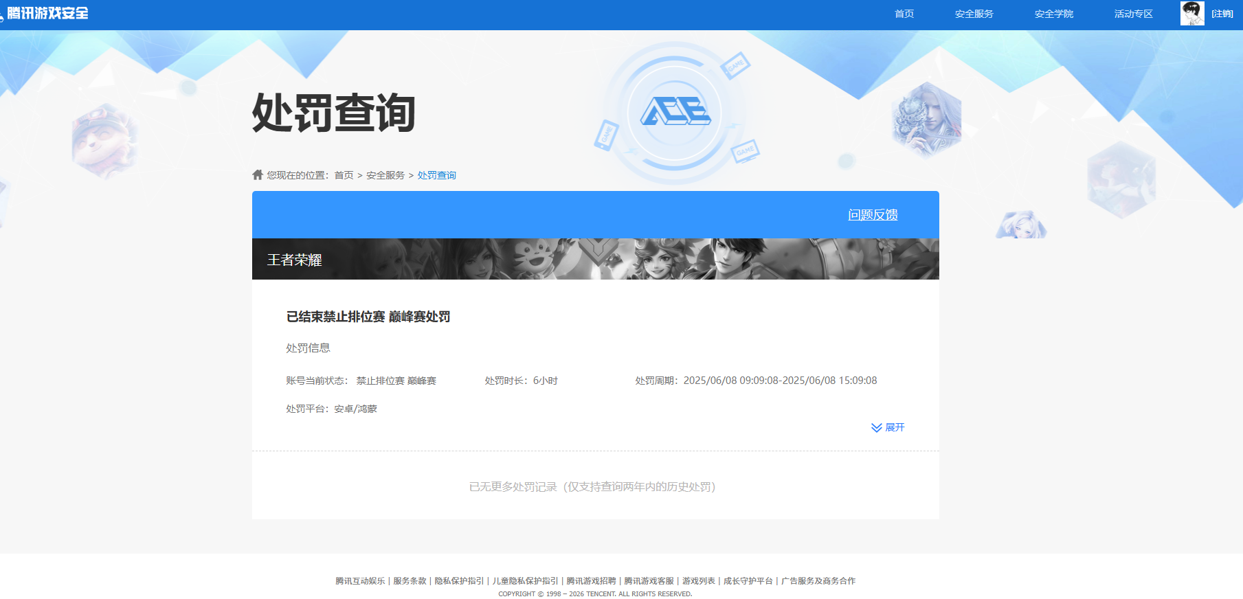Open the 问题反馈 link

coord(873,214)
